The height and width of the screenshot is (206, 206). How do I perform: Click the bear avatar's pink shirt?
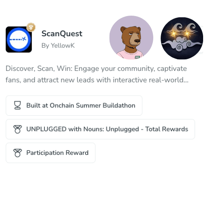point(130,54)
